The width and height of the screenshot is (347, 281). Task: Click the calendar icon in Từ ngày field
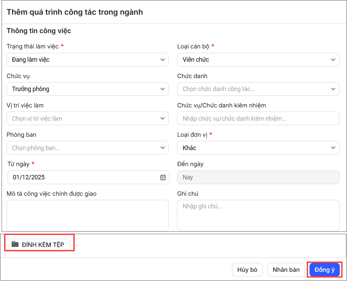coord(163,177)
